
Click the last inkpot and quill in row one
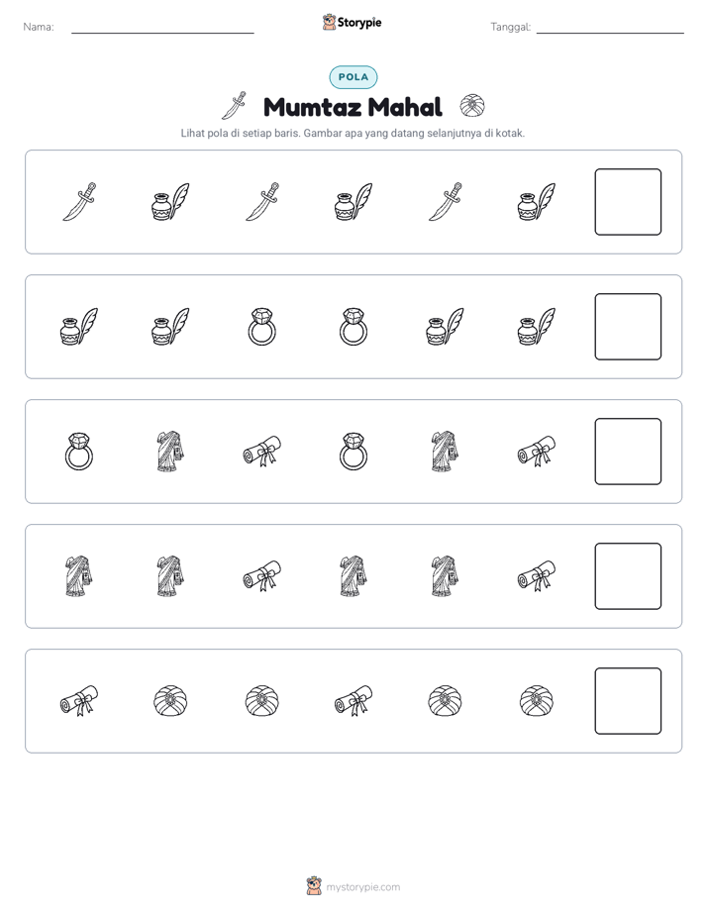(x=537, y=202)
